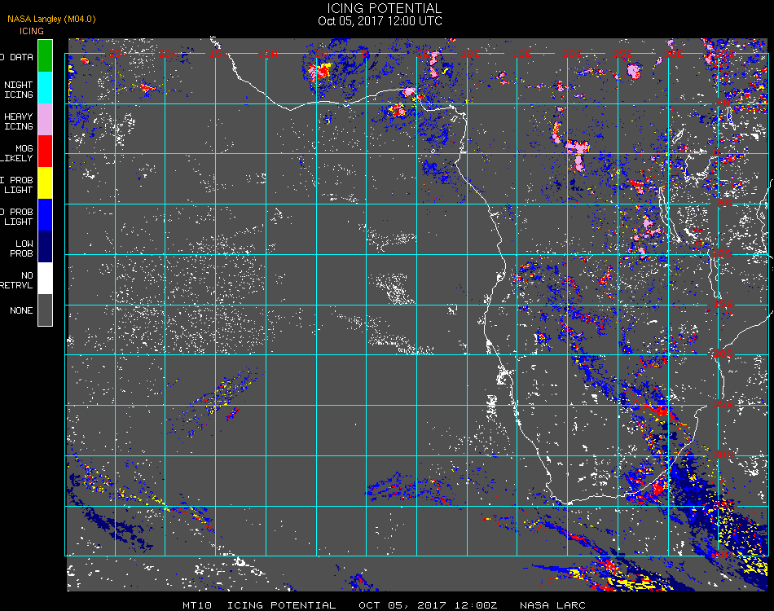The image size is (774, 611).
Task: Click the 15S latitude label
Action: (x=723, y=304)
